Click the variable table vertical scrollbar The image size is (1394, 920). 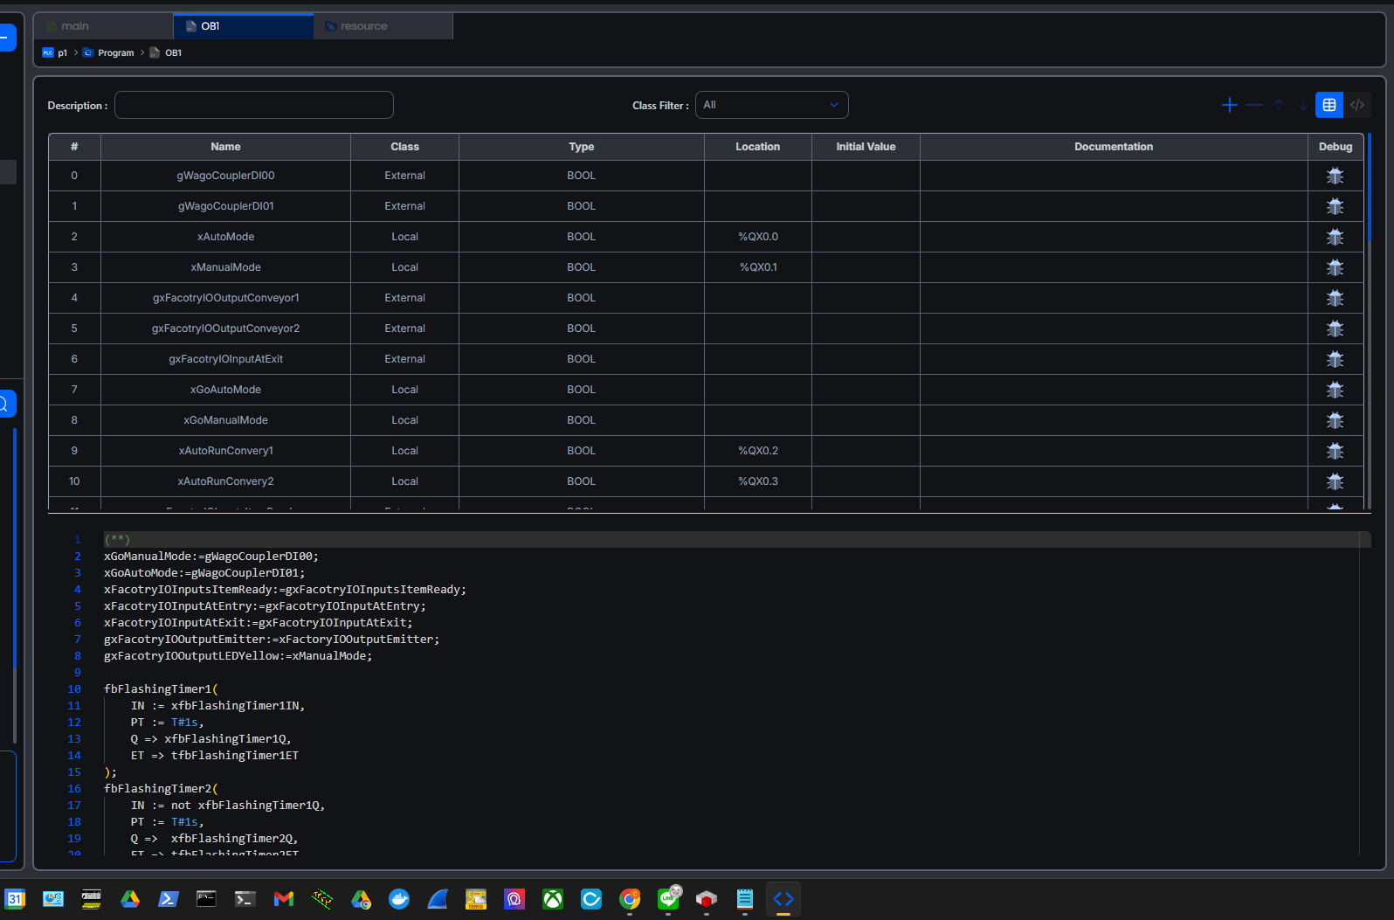coord(1369,188)
